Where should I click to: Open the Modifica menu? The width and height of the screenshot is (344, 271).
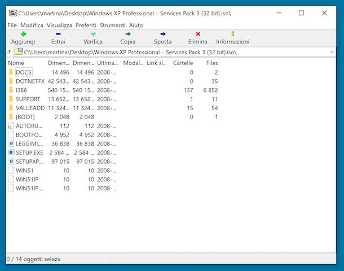[x=32, y=25]
